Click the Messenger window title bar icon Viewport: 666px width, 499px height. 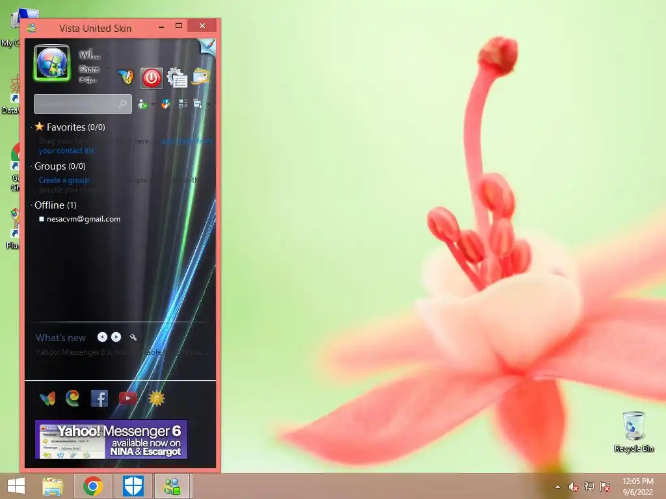click(31, 28)
